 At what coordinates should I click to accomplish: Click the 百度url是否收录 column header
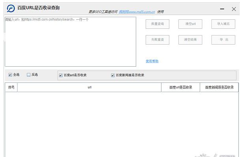(181, 87)
